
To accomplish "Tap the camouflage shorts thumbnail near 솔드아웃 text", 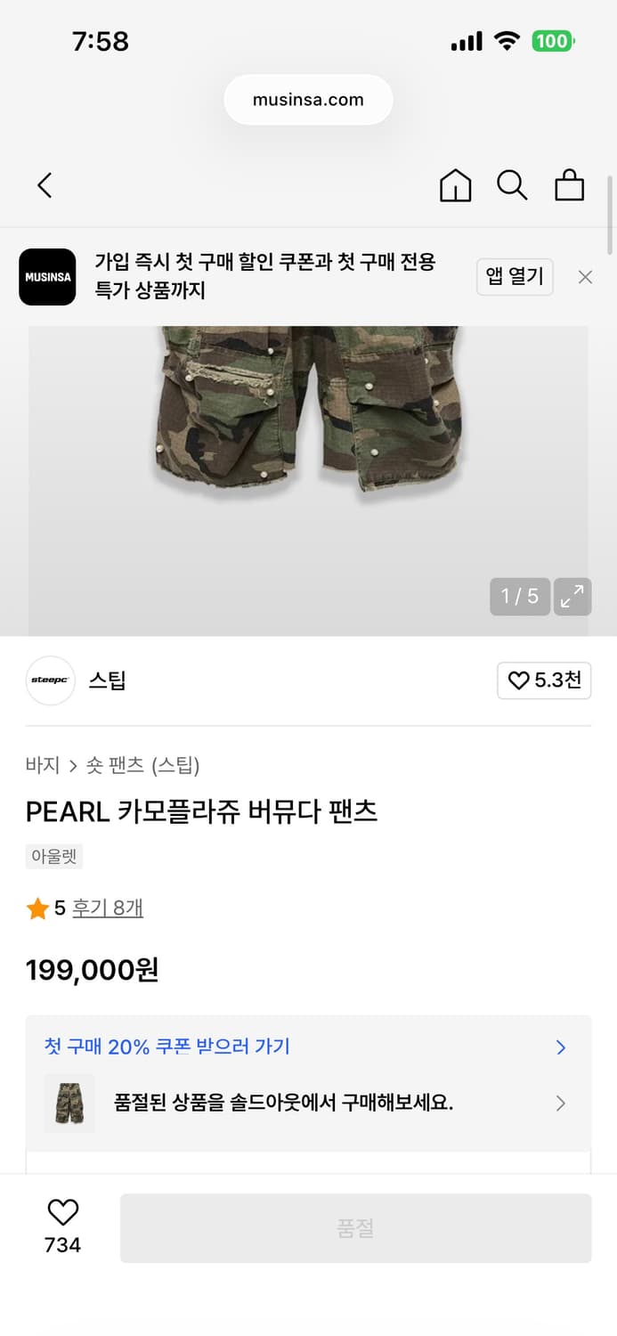I will point(69,1104).
